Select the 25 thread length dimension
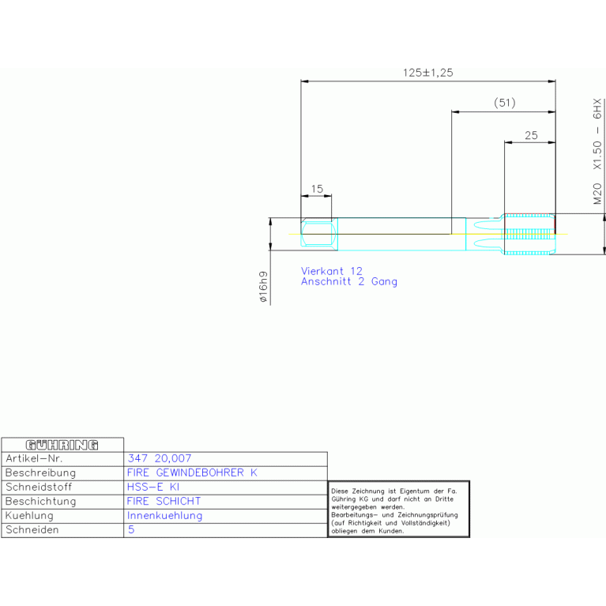The width and height of the screenshot is (606, 606). [x=530, y=135]
